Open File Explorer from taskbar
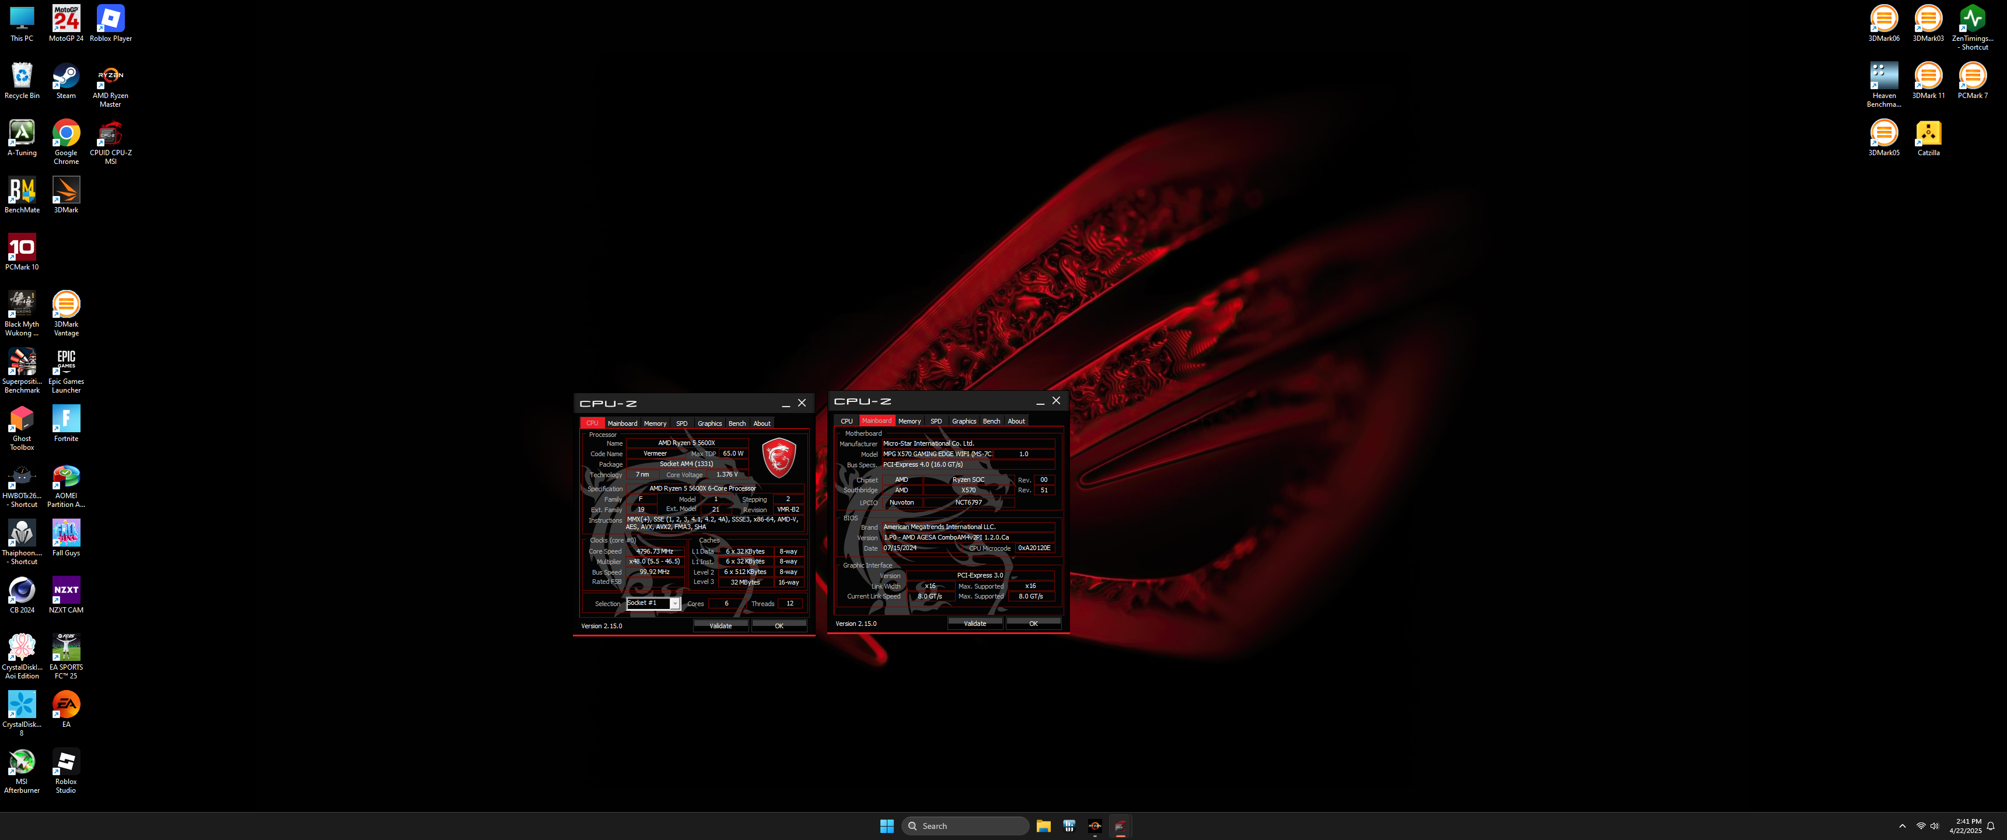This screenshot has width=2007, height=840. coord(1043,826)
